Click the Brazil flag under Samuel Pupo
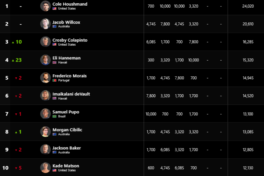 (x=54, y=116)
